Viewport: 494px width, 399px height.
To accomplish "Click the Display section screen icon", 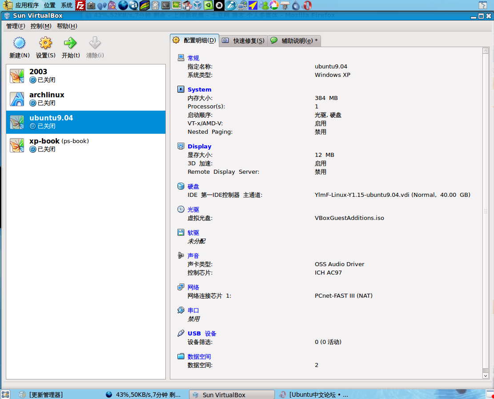I will pyautogui.click(x=181, y=146).
